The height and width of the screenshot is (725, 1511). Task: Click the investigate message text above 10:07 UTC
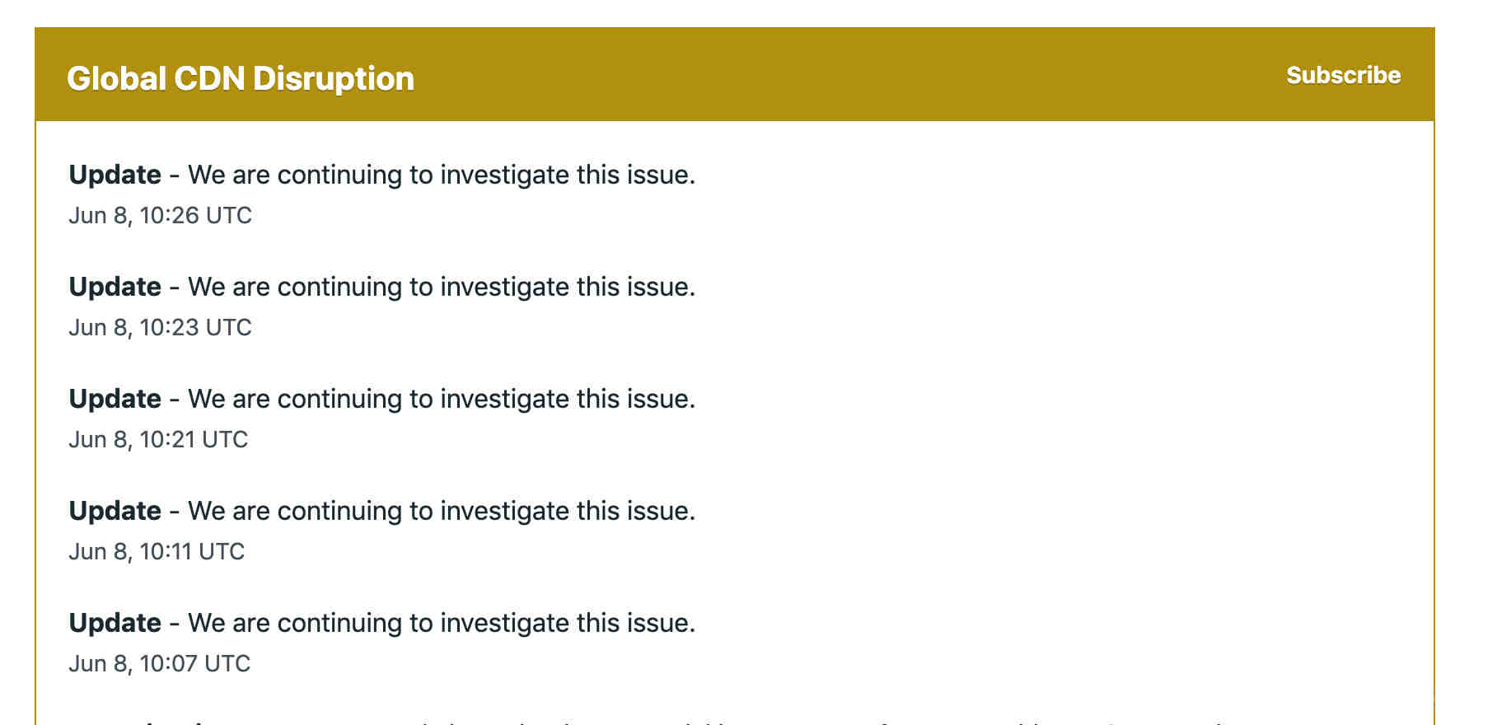[442, 623]
